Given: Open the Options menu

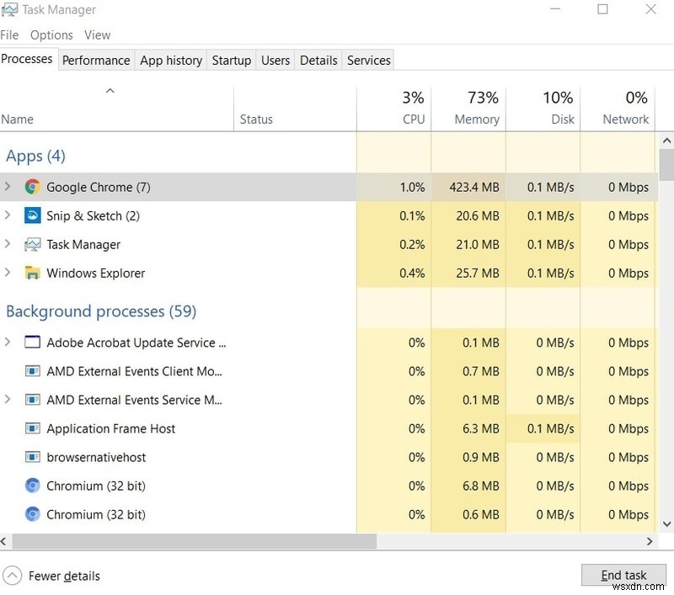Looking at the screenshot, I should 51,35.
